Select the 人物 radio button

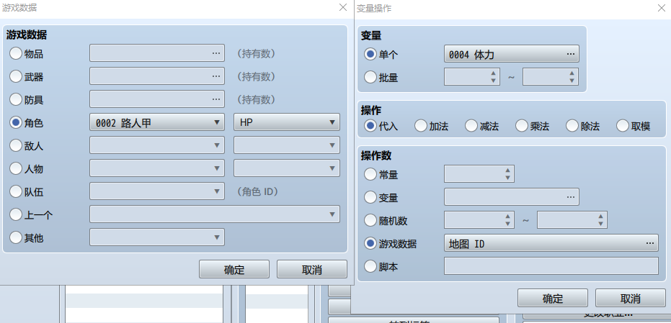tap(16, 169)
